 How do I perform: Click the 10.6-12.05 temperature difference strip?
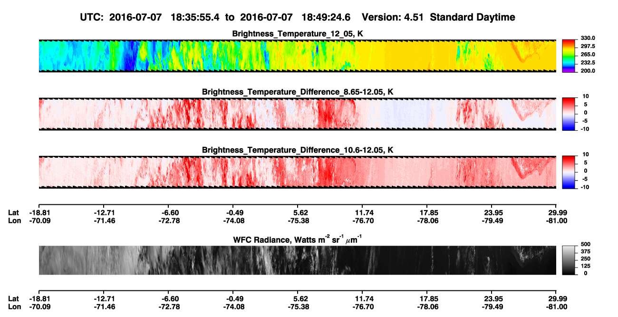pos(297,173)
